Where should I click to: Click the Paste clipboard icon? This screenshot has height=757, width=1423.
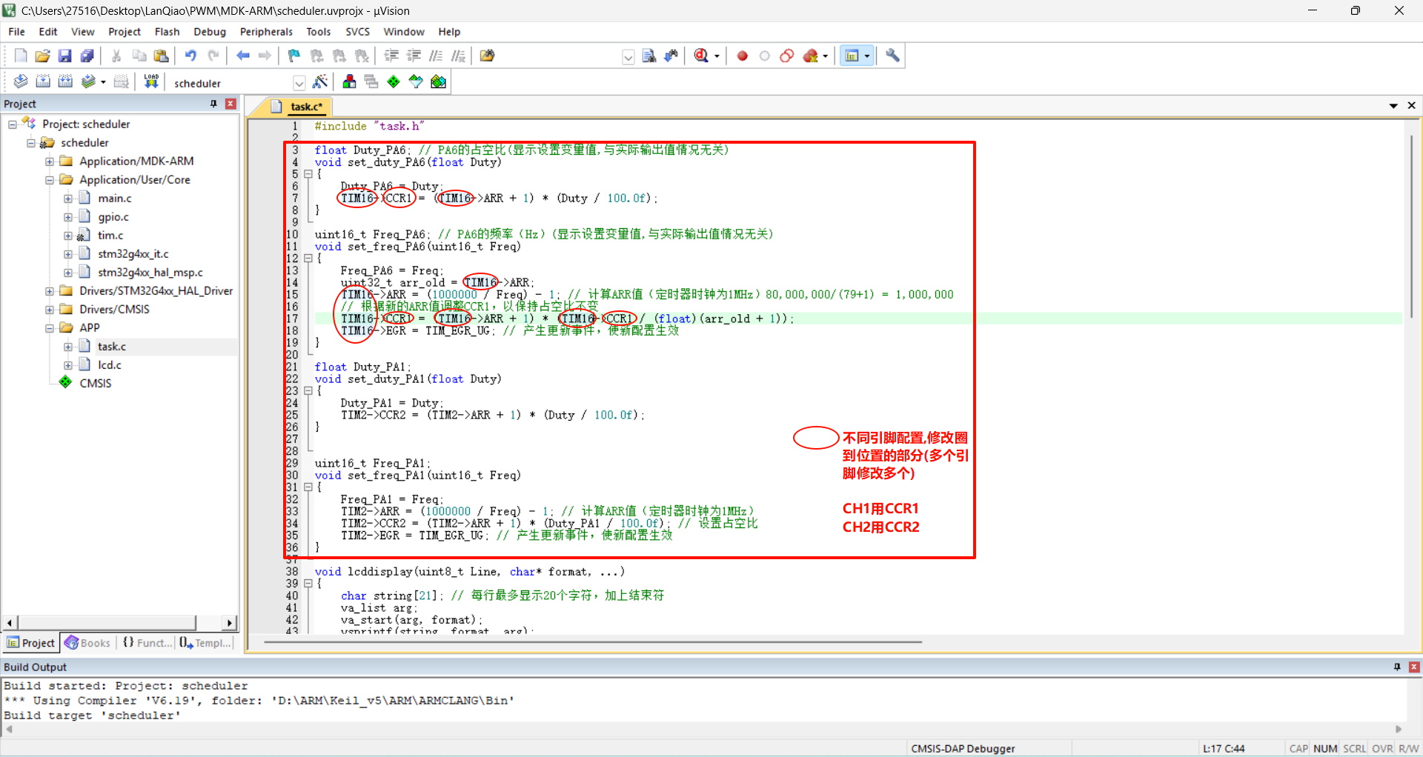tap(161, 56)
